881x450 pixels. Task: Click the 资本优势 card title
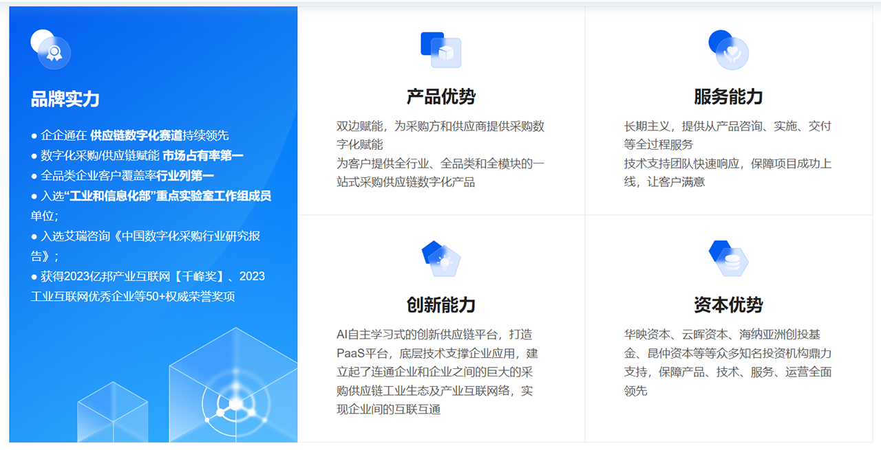pos(729,305)
